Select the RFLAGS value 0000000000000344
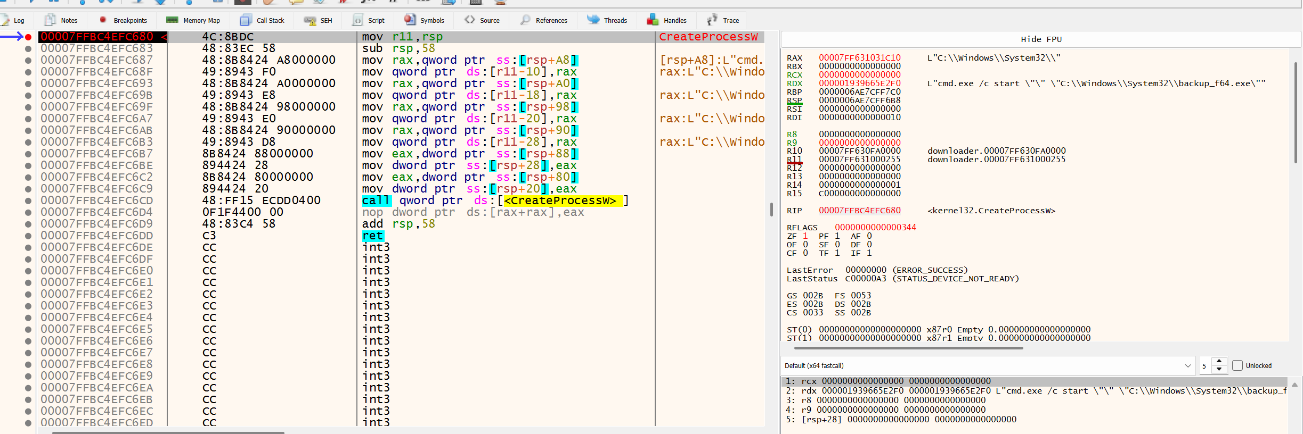Image resolution: width=1303 pixels, height=434 pixels. 875,227
